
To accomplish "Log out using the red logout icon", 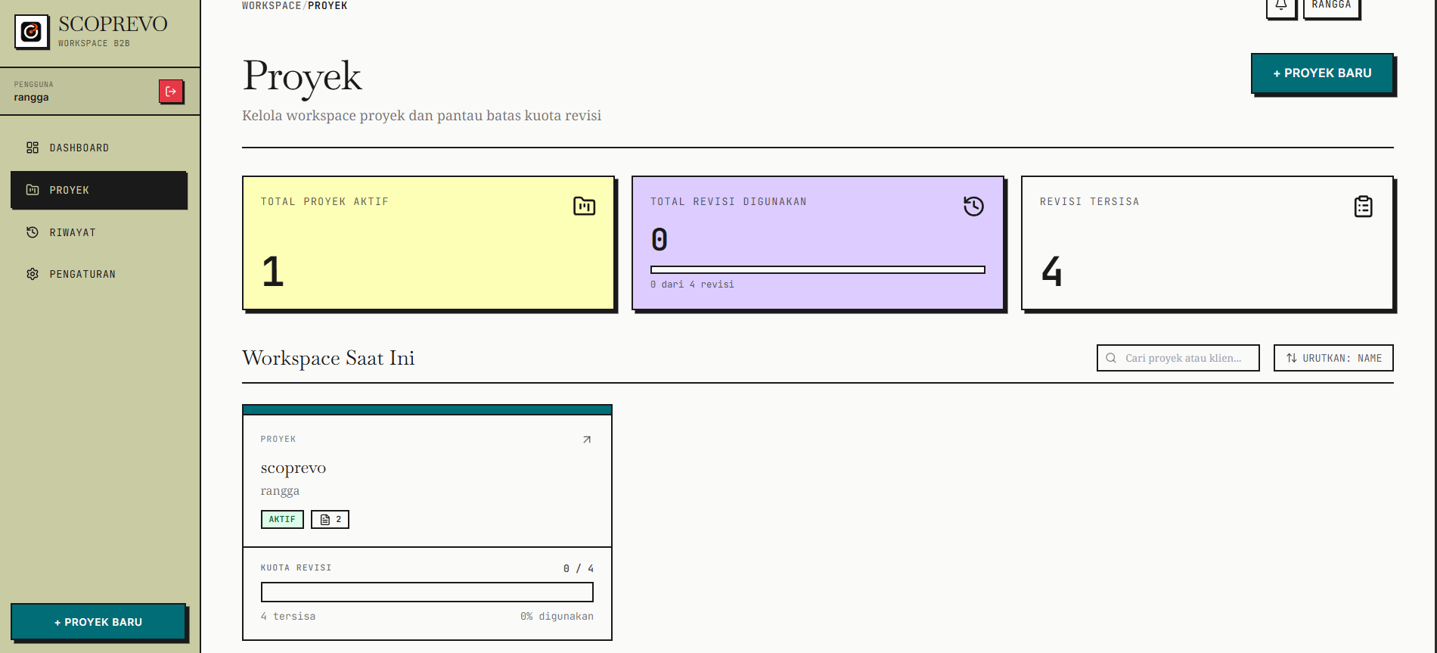I will [x=171, y=92].
